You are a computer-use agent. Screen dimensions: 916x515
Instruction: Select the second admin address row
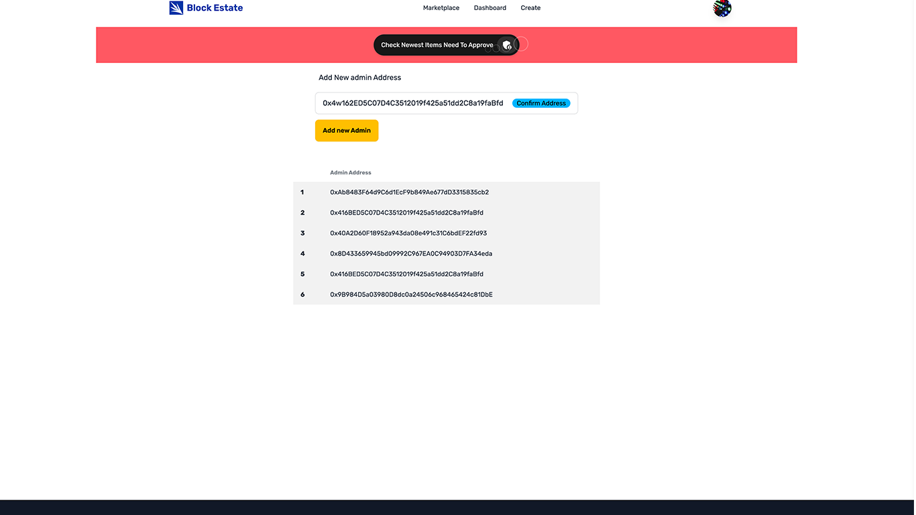[x=406, y=213]
